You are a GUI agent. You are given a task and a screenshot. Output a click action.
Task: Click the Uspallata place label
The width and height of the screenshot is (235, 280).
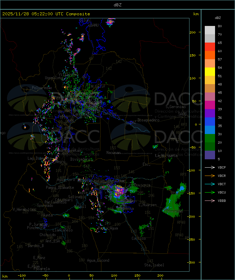coord(54,78)
